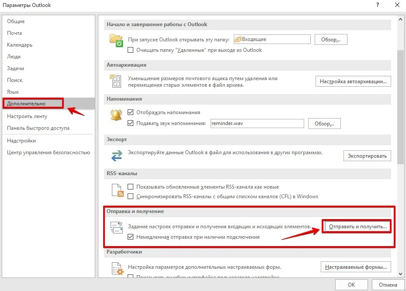
Task: Toggle "Немедленная отправка при наличии подключения"
Action: tap(131, 237)
